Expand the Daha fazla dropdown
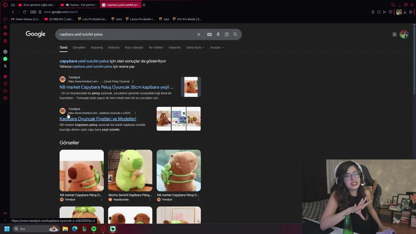The image size is (416, 234). pos(195,47)
